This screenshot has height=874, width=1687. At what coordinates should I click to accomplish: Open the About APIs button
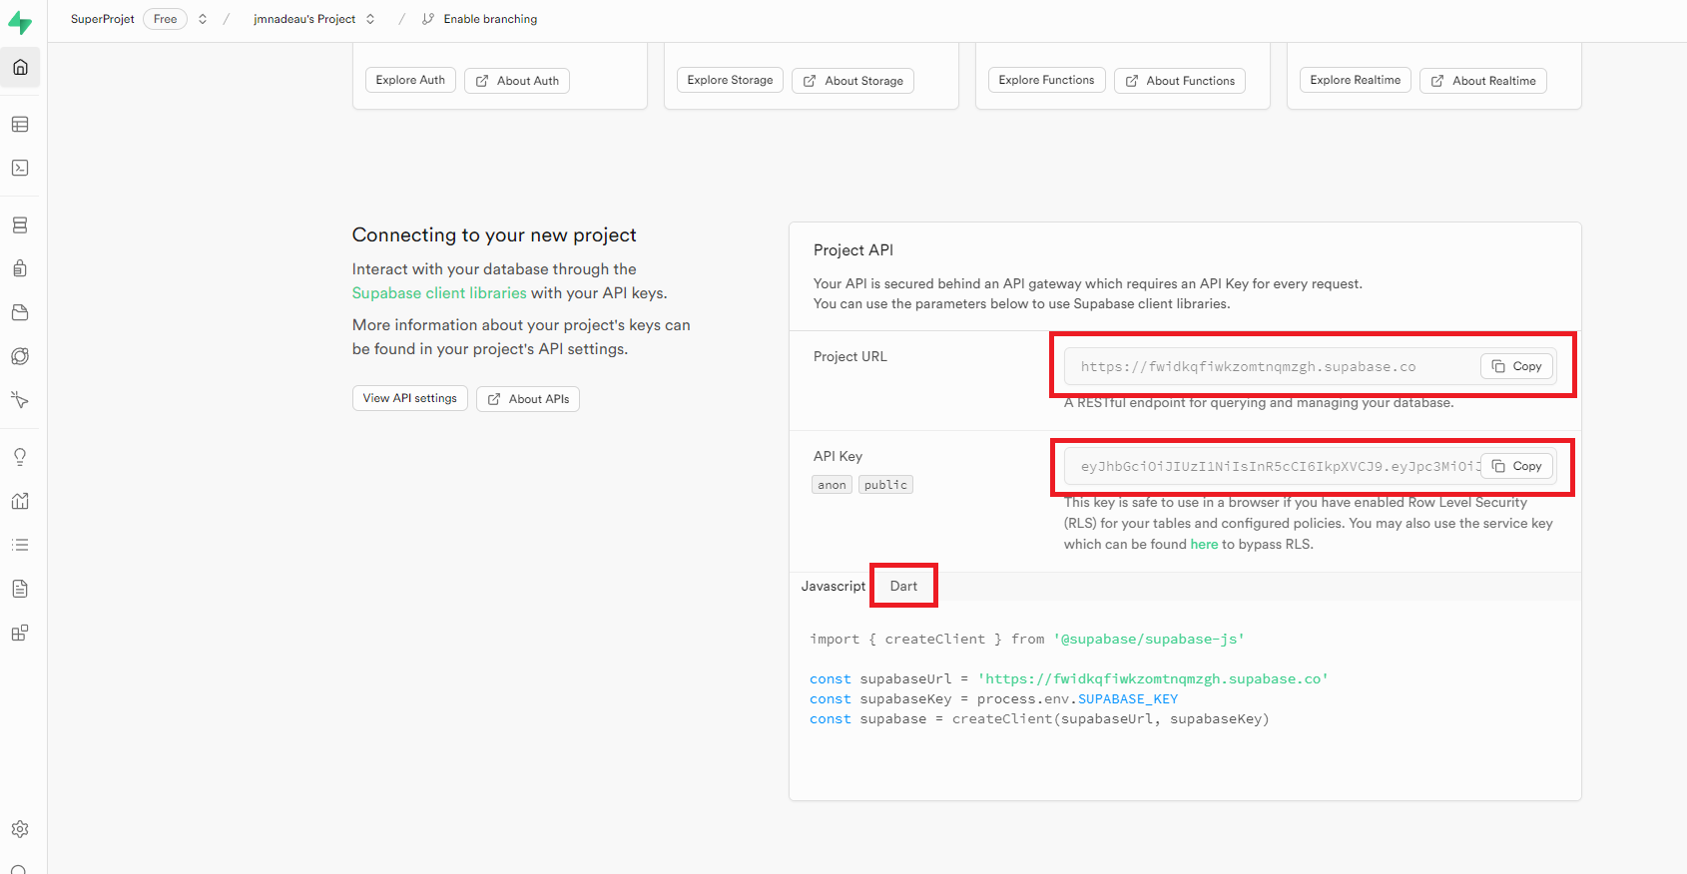click(528, 399)
